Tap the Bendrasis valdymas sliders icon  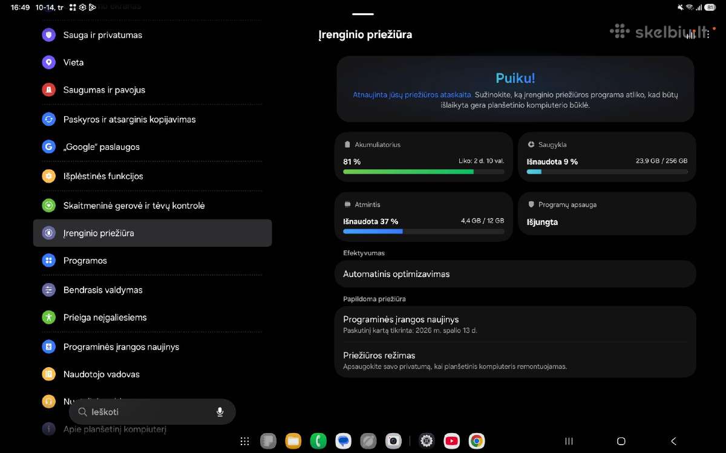49,290
